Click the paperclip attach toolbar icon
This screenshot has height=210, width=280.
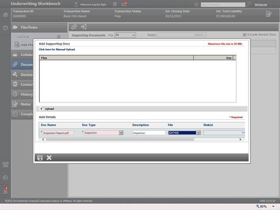click(x=74, y=27)
